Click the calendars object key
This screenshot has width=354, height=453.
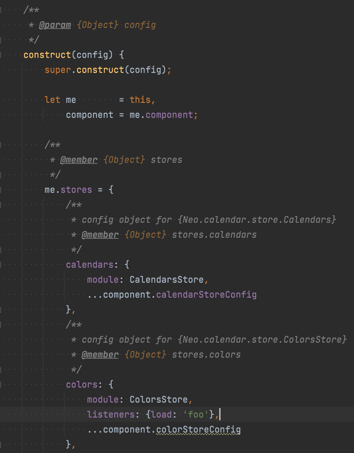(x=90, y=265)
